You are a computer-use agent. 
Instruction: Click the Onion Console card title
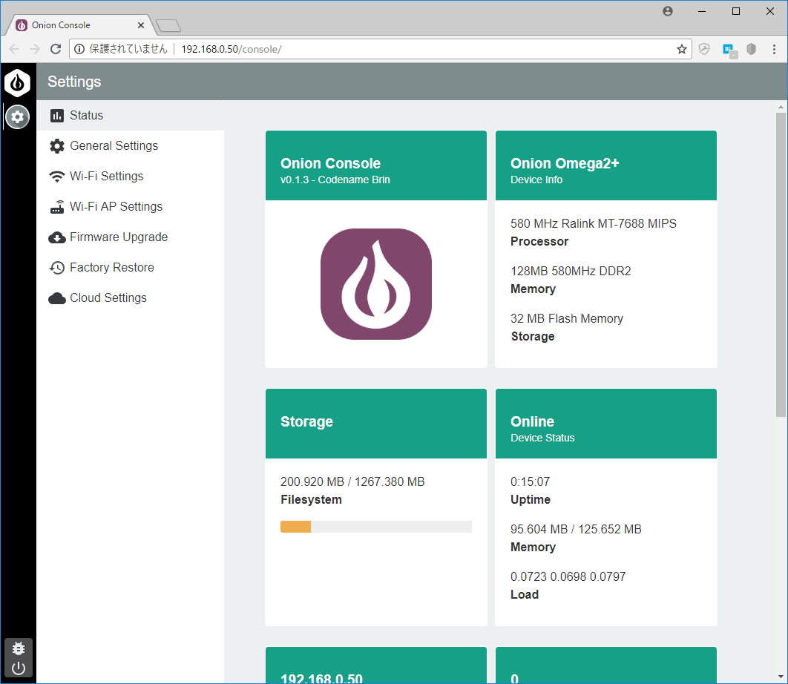(x=330, y=163)
